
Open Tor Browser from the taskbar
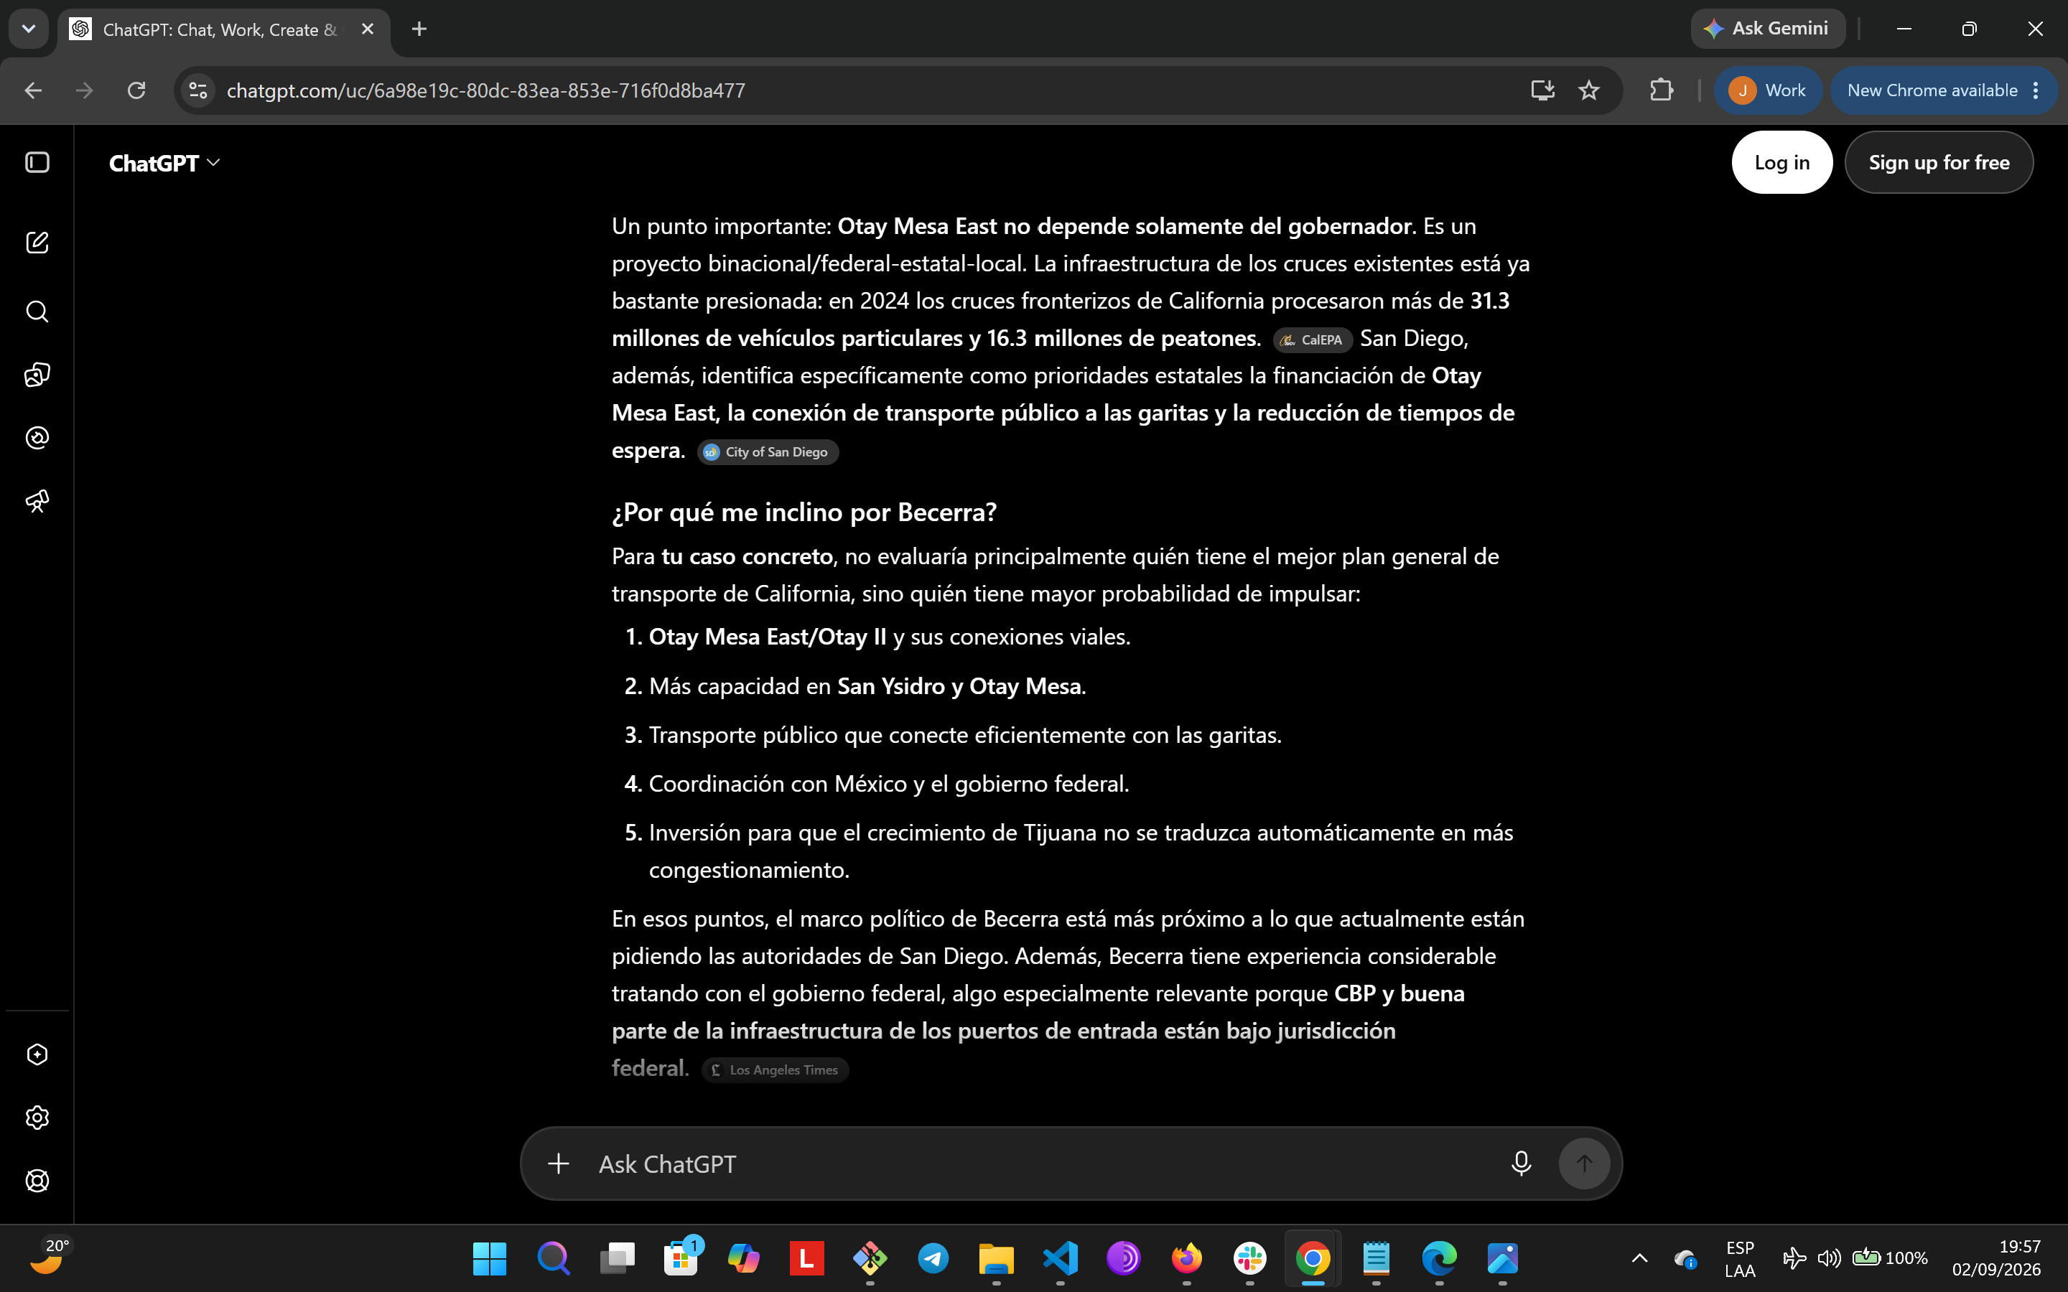[1124, 1258]
